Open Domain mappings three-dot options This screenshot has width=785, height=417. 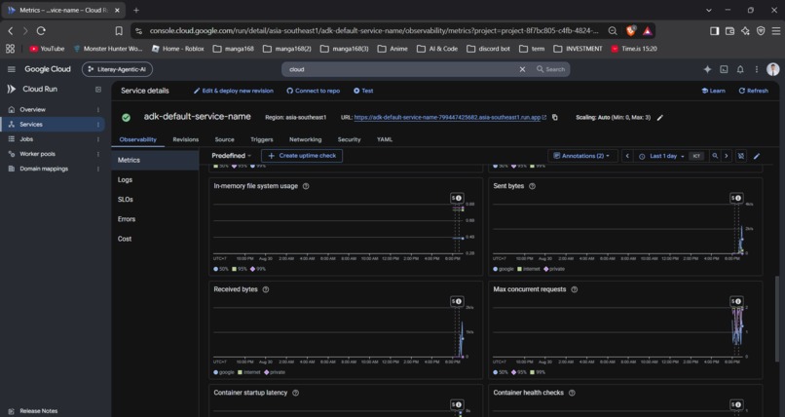point(98,169)
